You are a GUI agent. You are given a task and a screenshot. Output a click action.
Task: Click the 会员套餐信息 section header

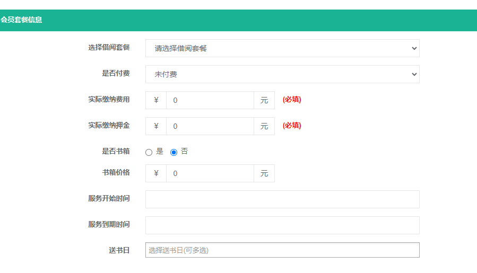click(21, 20)
